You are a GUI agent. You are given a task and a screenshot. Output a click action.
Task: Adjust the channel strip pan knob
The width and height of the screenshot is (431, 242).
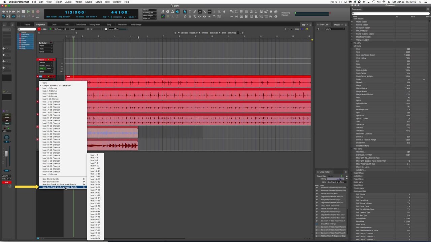tap(7, 137)
